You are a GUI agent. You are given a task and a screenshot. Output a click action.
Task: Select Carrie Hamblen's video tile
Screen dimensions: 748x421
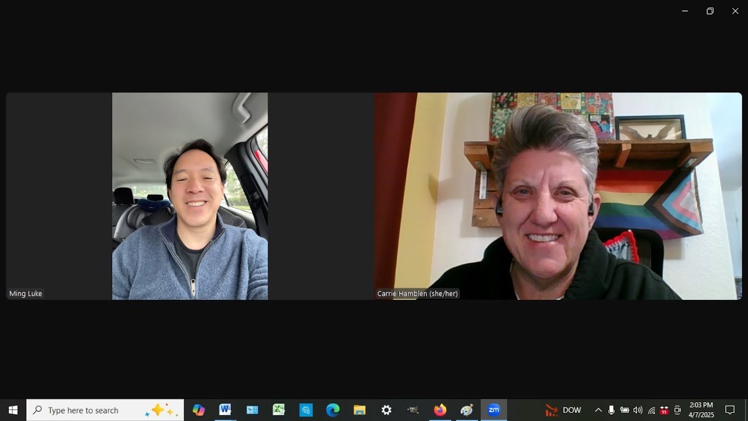(x=558, y=196)
